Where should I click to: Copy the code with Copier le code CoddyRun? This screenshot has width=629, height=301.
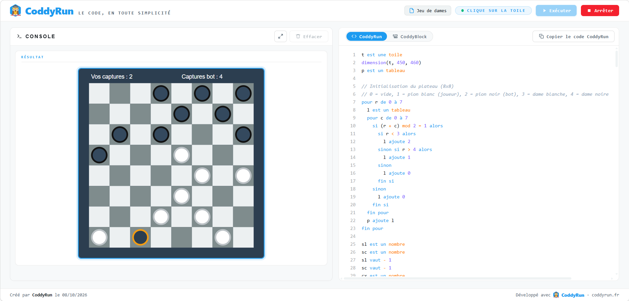[x=573, y=37]
